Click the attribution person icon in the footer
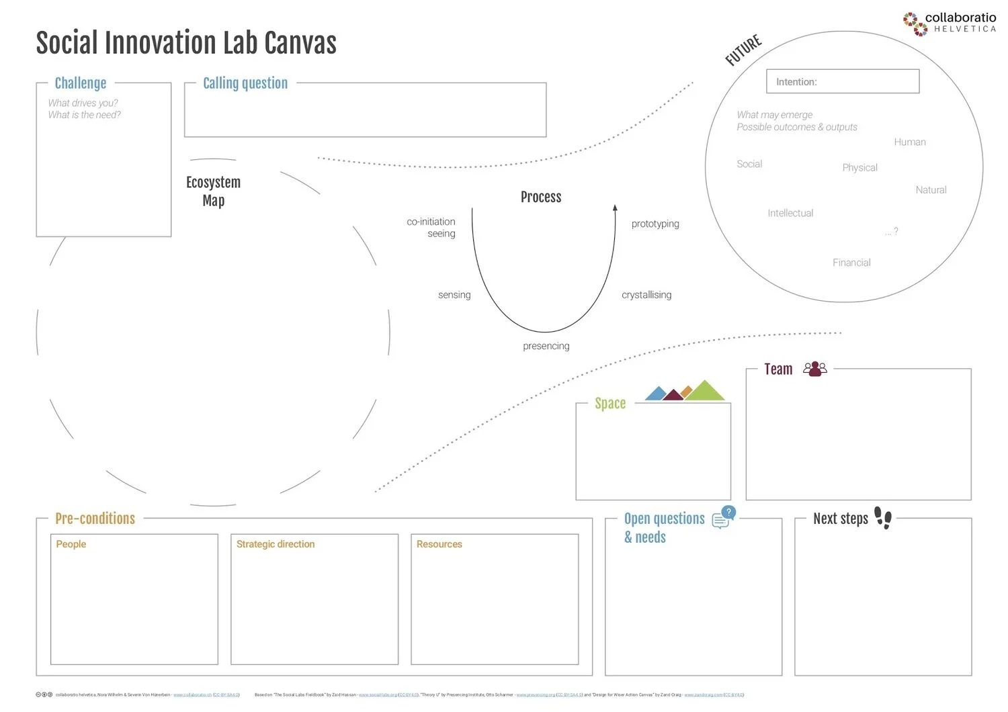The height and width of the screenshot is (712, 1008). [x=44, y=695]
